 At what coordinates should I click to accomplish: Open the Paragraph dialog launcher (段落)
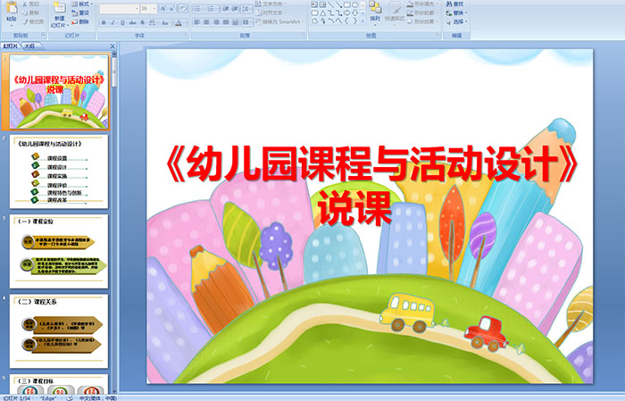(304, 35)
